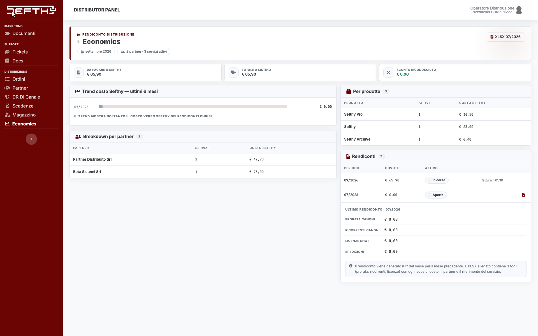Click the 2 partner · 3 servizi attivi chip
The image size is (538, 336).
[144, 52]
